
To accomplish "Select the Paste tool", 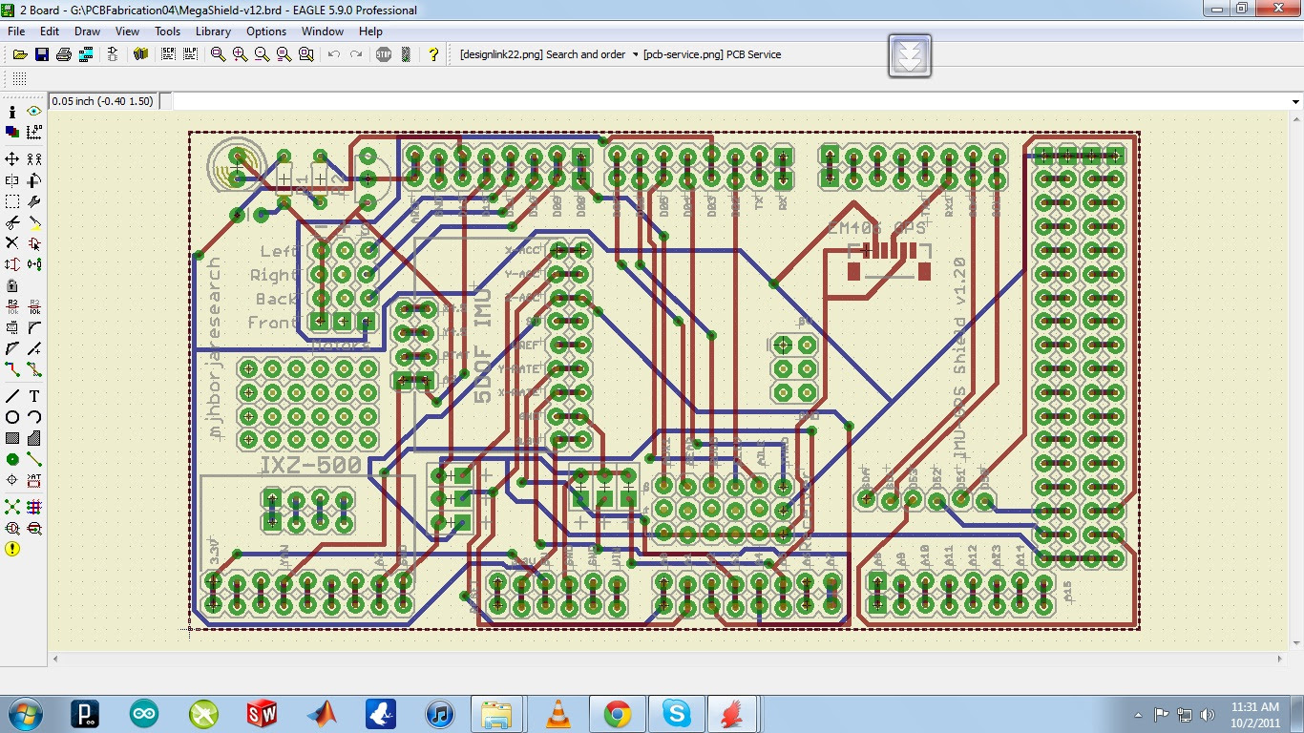I will (x=34, y=222).
